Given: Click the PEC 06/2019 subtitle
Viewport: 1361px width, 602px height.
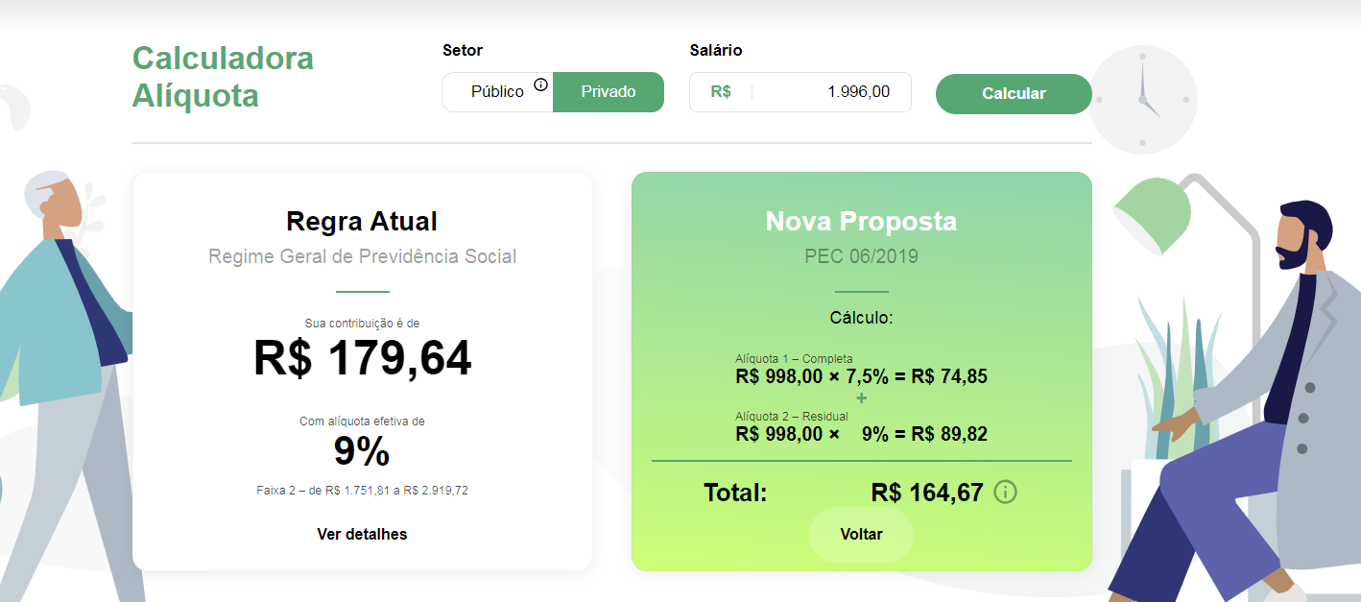Looking at the screenshot, I should (x=861, y=256).
